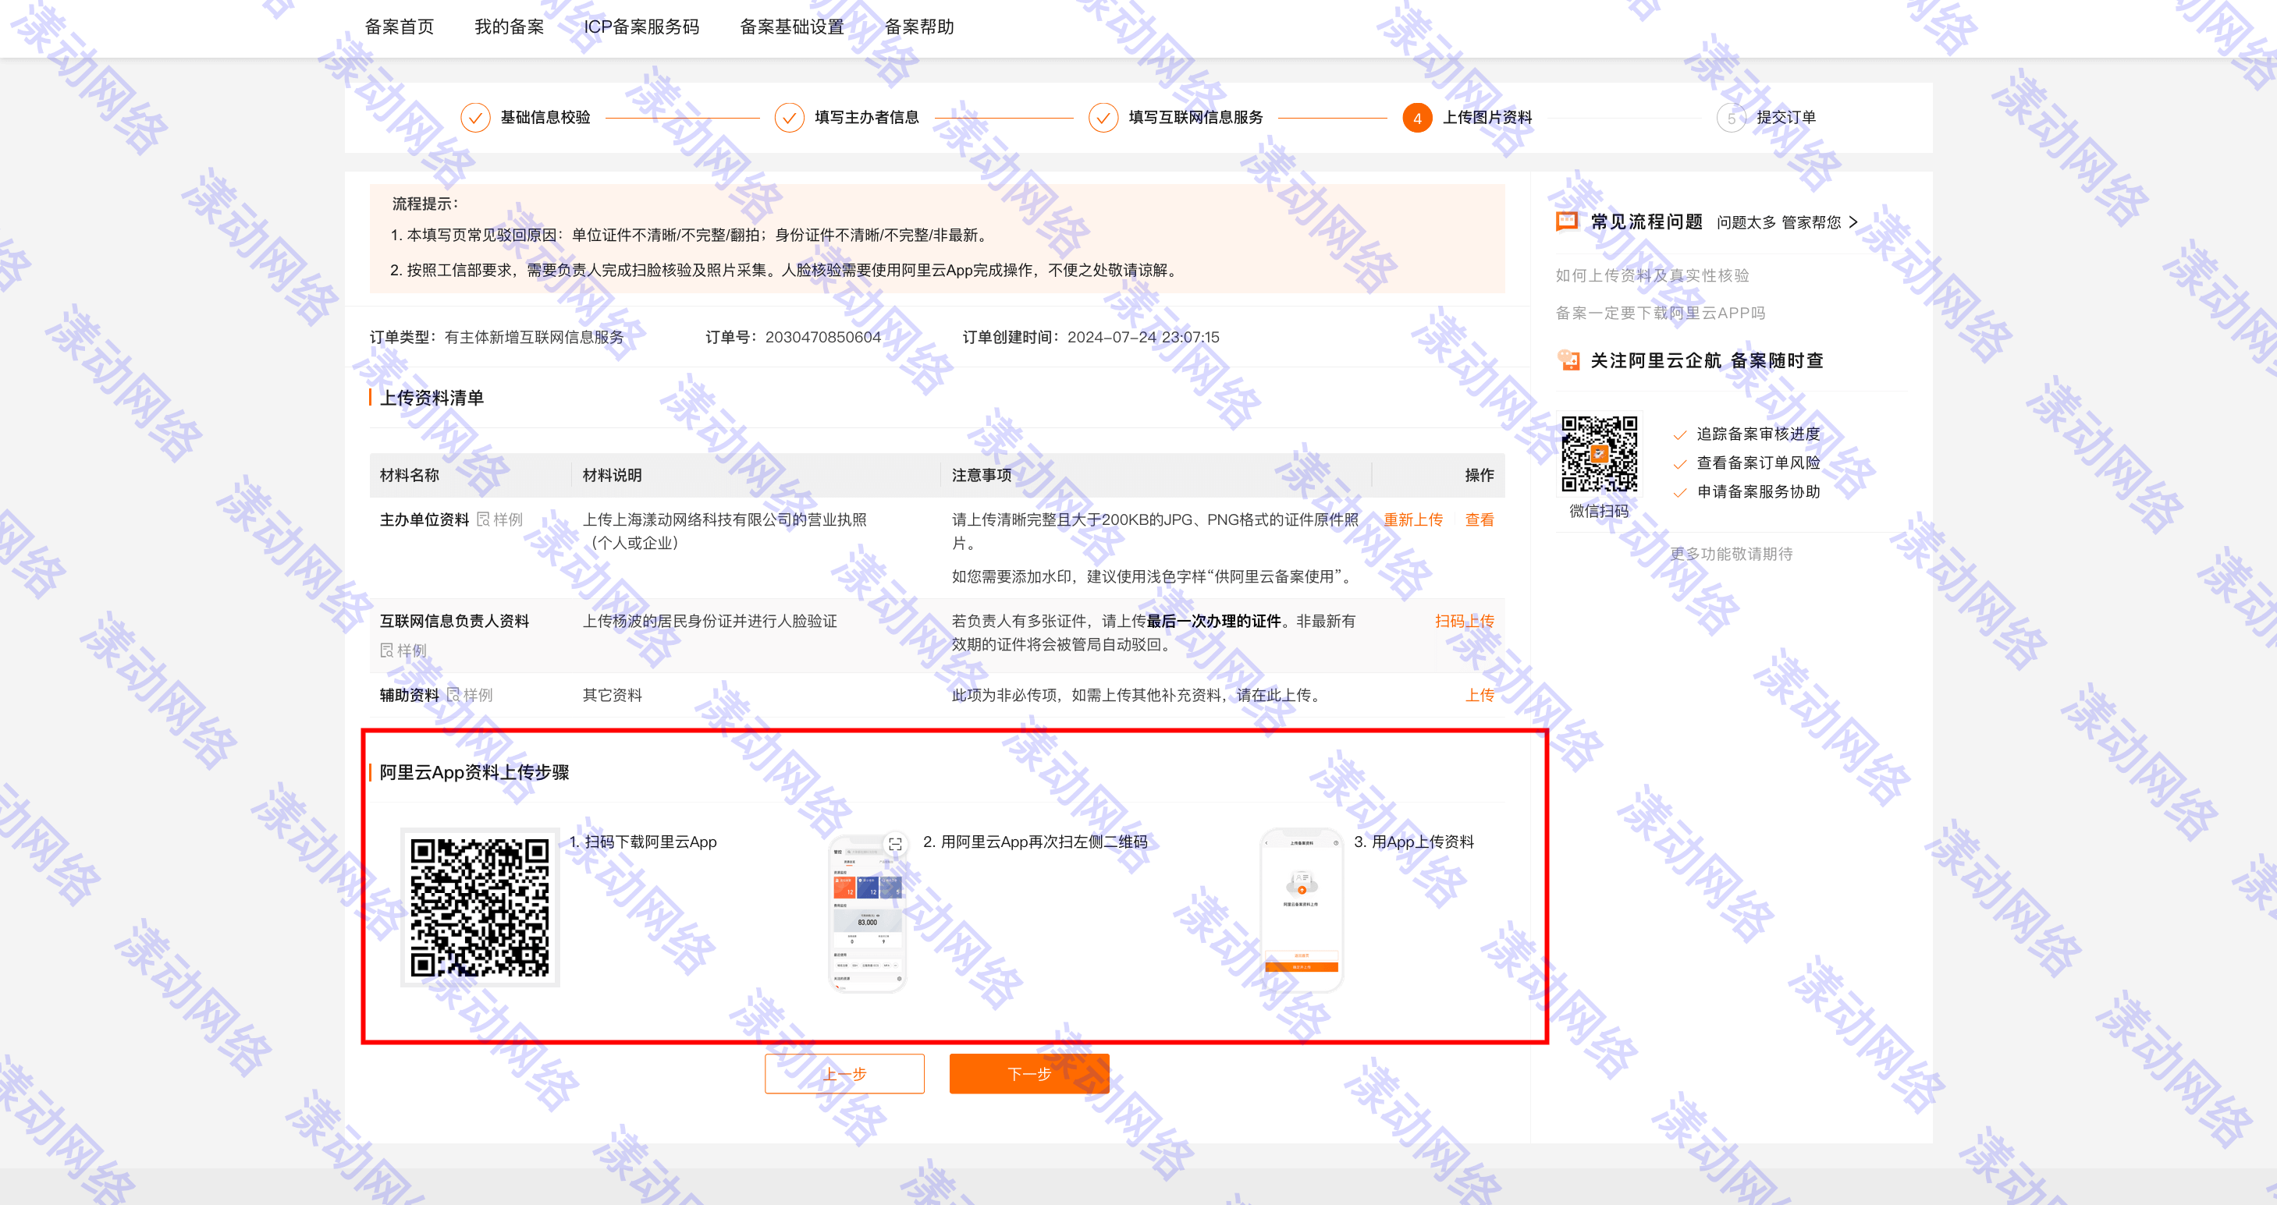Click the 操作 column header
Viewport: 2277px width, 1205px height.
coord(1480,475)
